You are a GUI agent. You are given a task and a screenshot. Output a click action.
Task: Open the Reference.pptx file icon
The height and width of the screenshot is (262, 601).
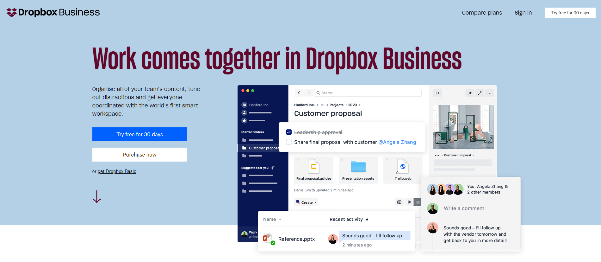click(x=268, y=239)
